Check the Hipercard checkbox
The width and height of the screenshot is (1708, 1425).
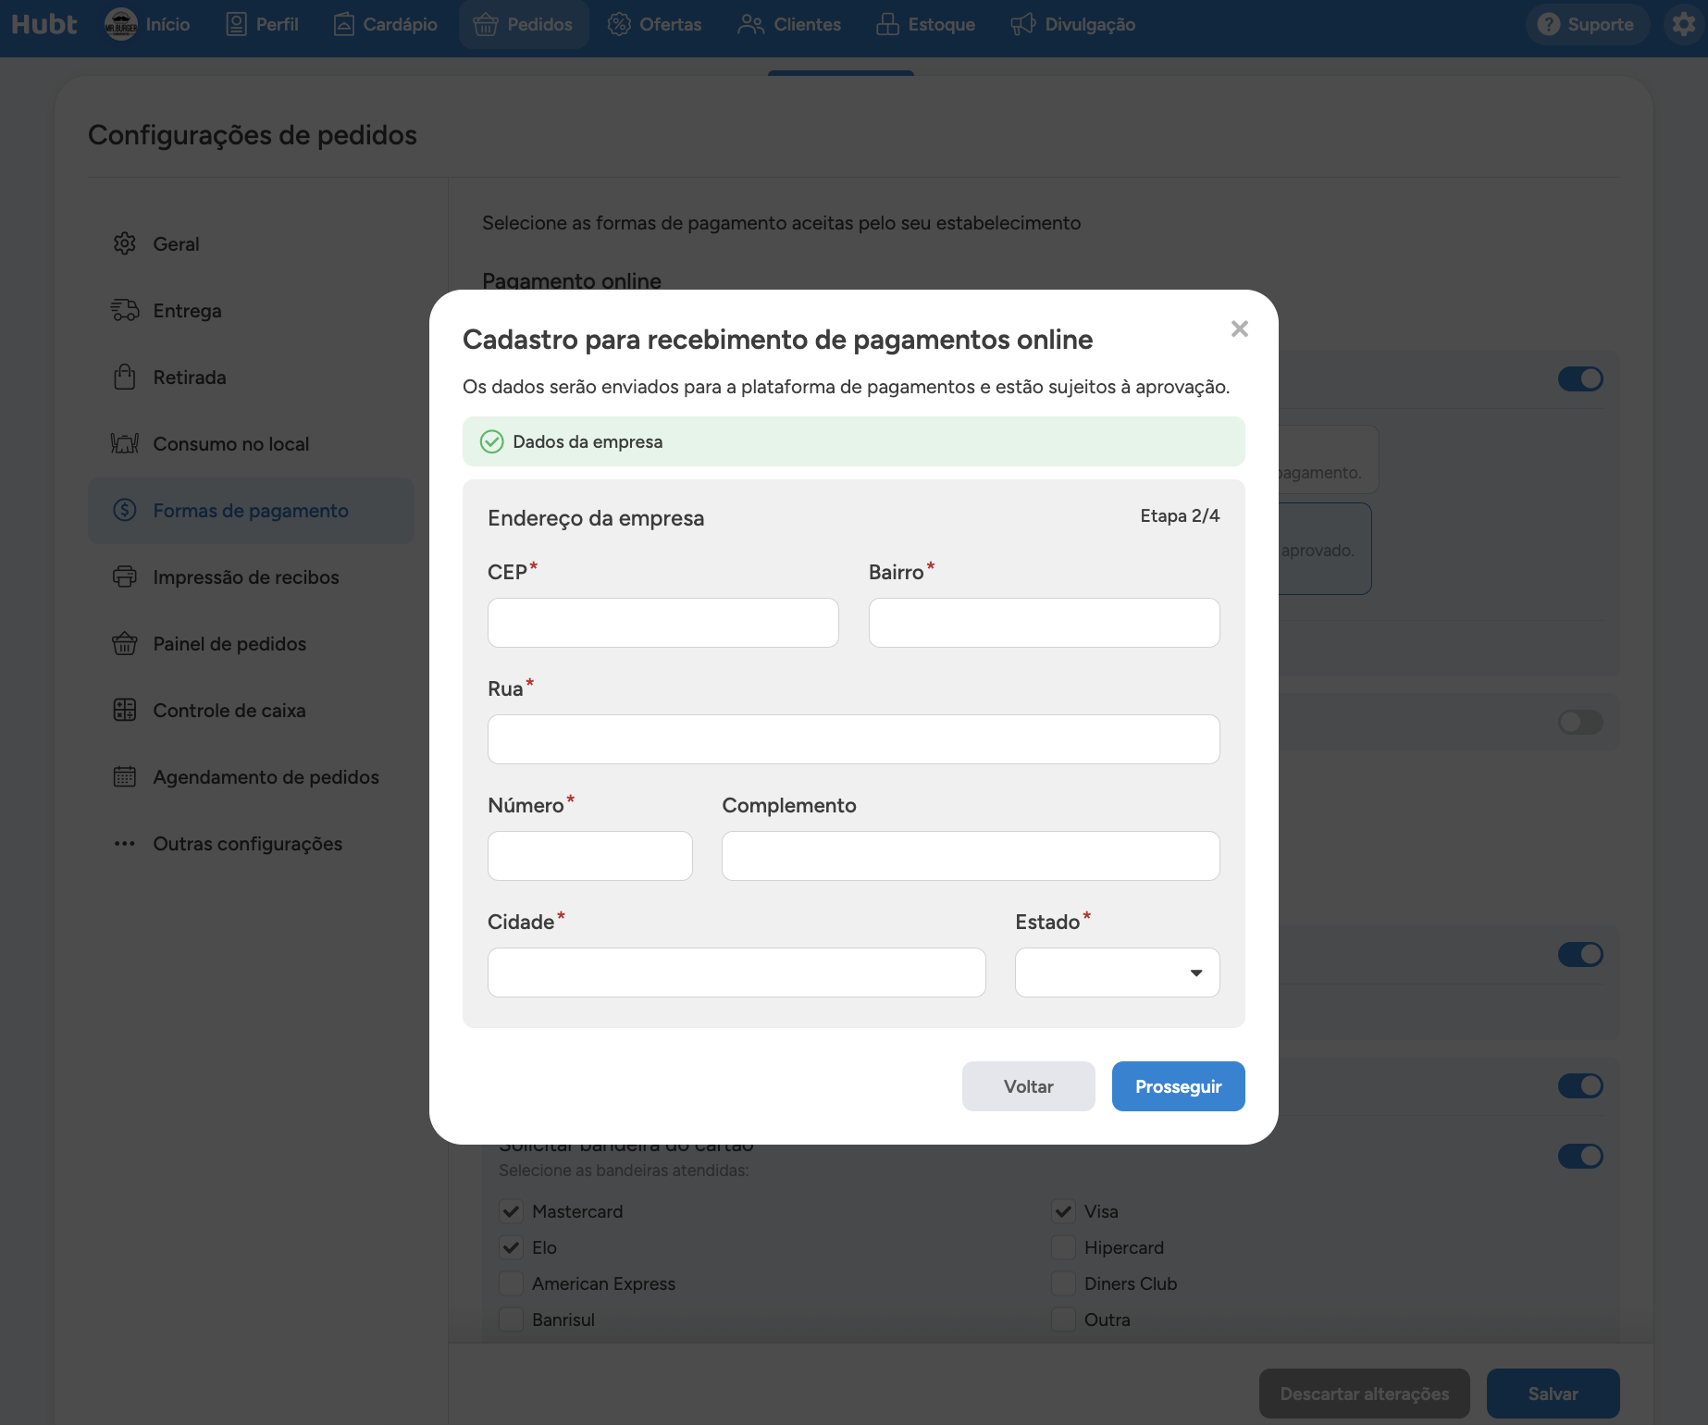pyautogui.click(x=1063, y=1247)
